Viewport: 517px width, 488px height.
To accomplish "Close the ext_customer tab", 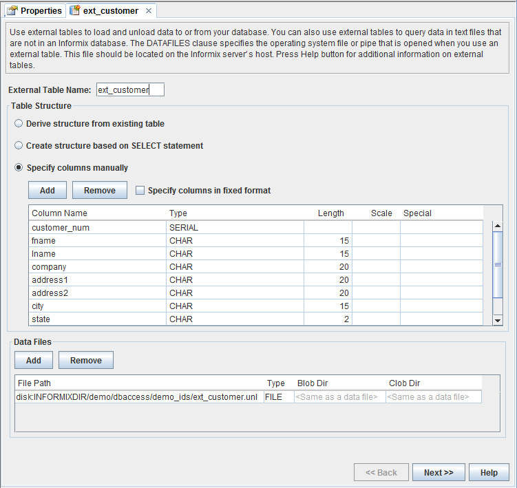I will 149,11.
